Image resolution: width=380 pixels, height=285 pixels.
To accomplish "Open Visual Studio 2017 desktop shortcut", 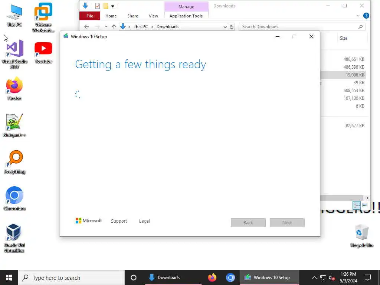I will [14, 54].
